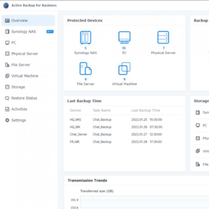209x209 pixels.
Task: Click the BETA badge next to Synology NAS
Action: point(50,32)
